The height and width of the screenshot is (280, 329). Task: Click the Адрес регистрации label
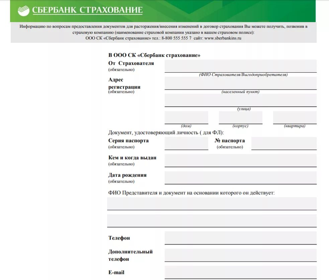pyautogui.click(x=124, y=83)
